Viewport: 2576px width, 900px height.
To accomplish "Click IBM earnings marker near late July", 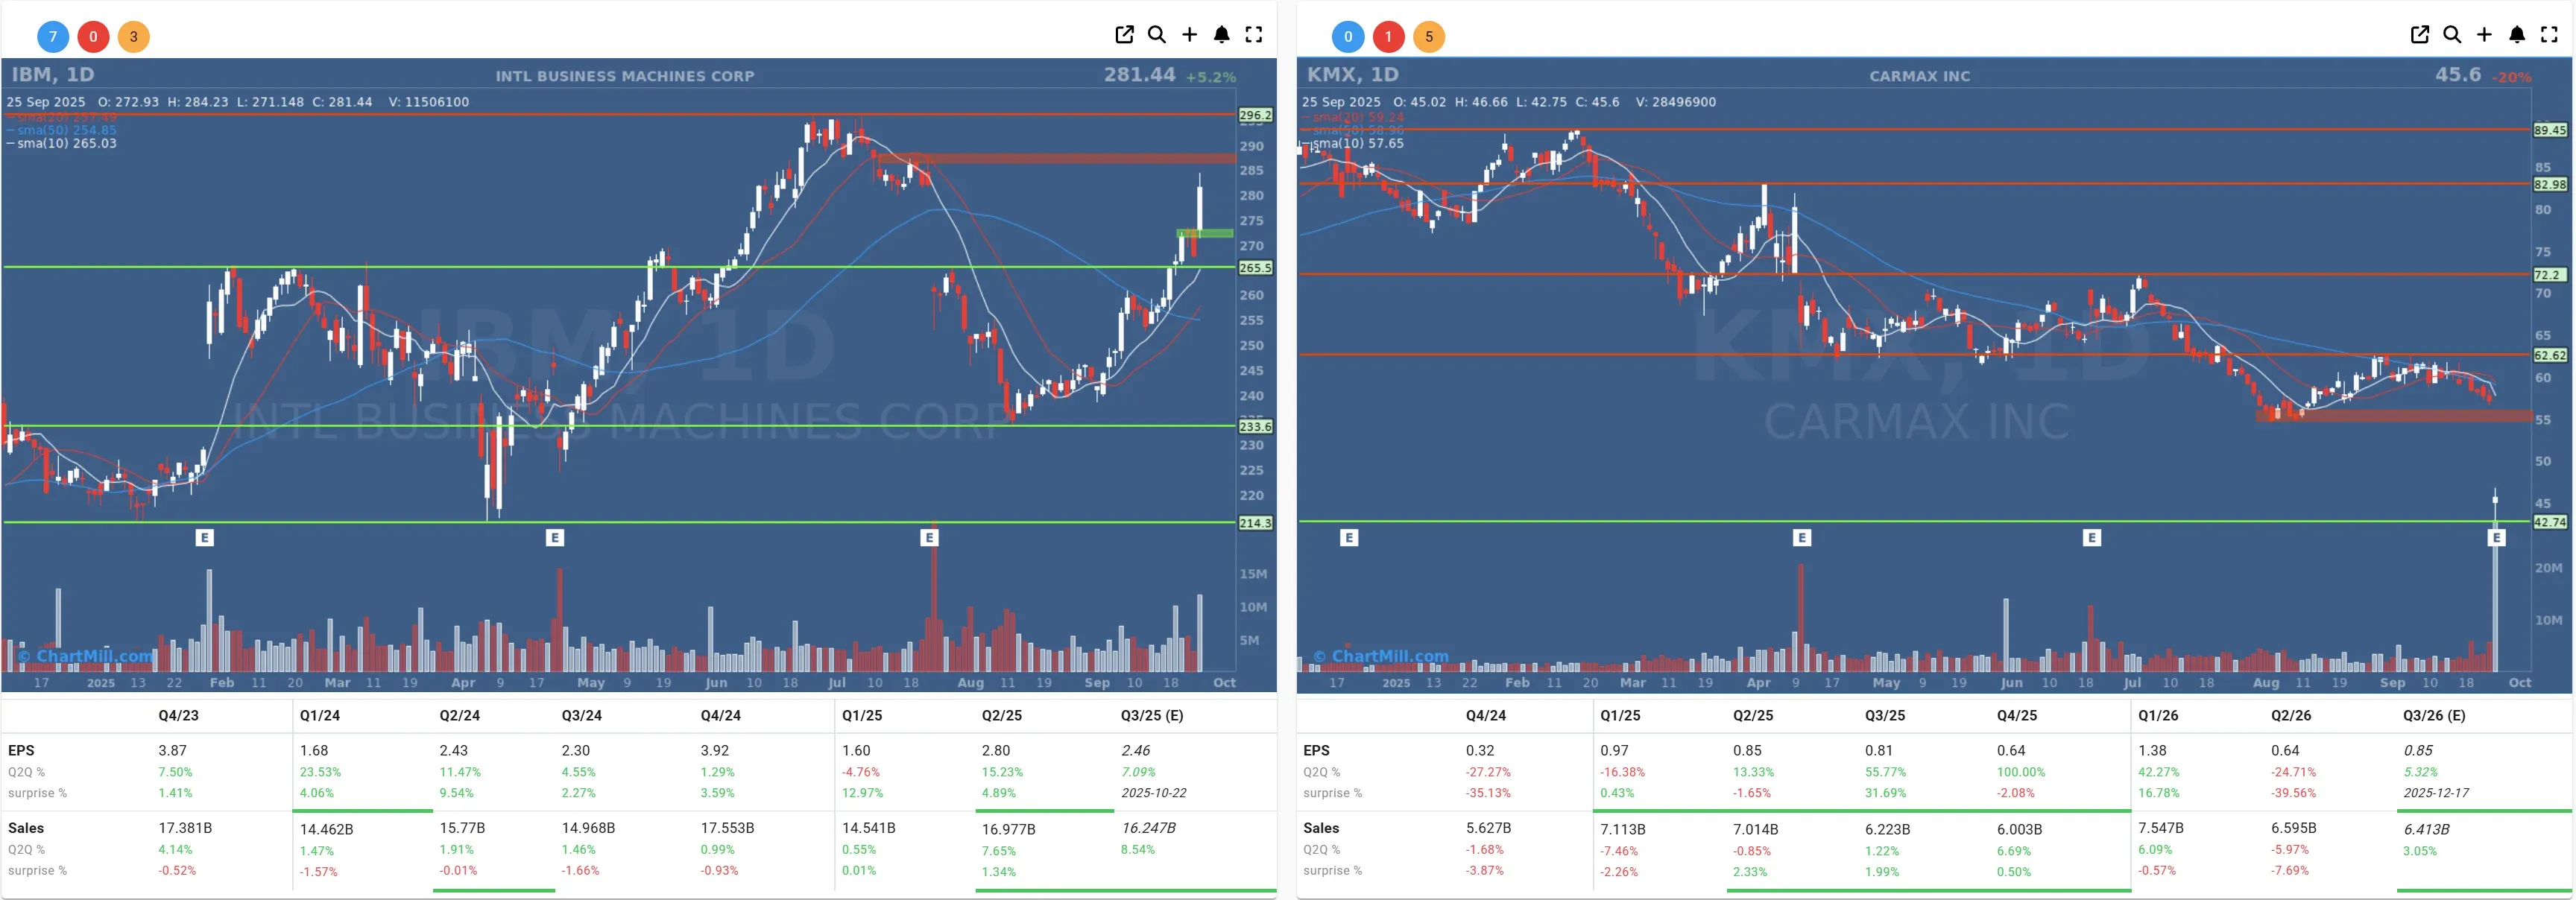I will (929, 538).
